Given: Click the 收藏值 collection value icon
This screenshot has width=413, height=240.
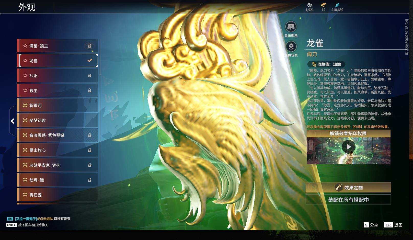Looking at the screenshot, I should (x=314, y=64).
